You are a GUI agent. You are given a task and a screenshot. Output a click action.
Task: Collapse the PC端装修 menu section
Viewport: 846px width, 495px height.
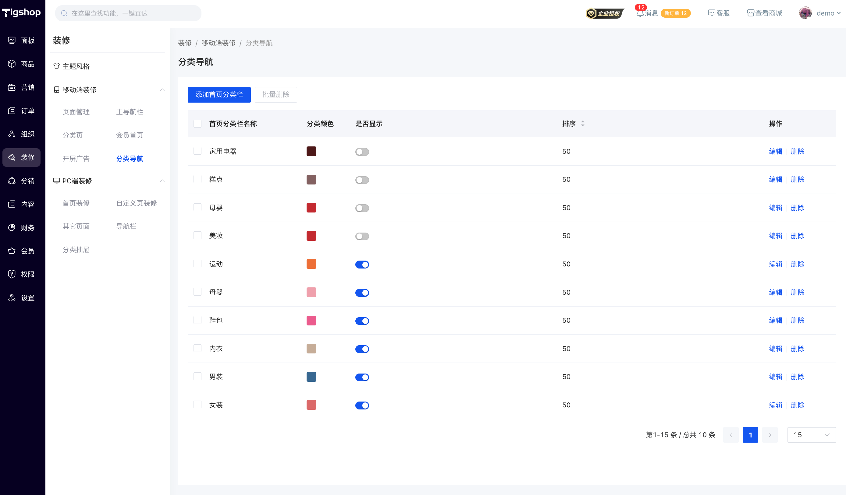point(162,181)
